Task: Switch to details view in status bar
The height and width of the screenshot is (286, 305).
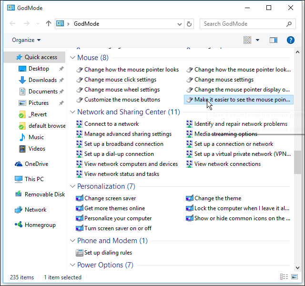Action: pyautogui.click(x=285, y=277)
